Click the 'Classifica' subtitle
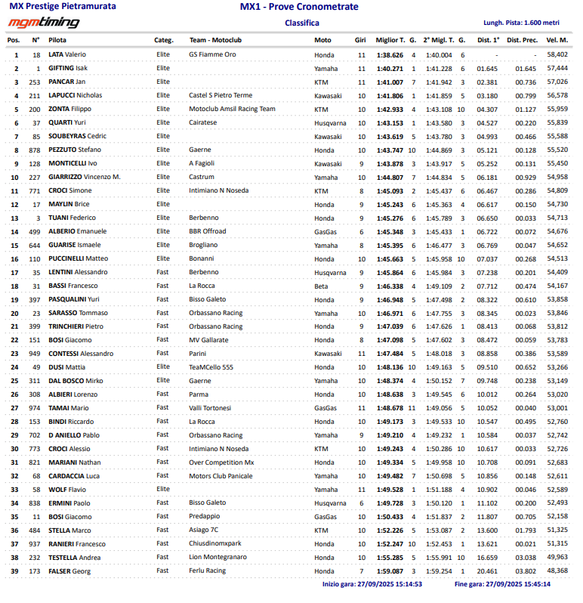The width and height of the screenshot is (583, 603). pyautogui.click(x=302, y=23)
